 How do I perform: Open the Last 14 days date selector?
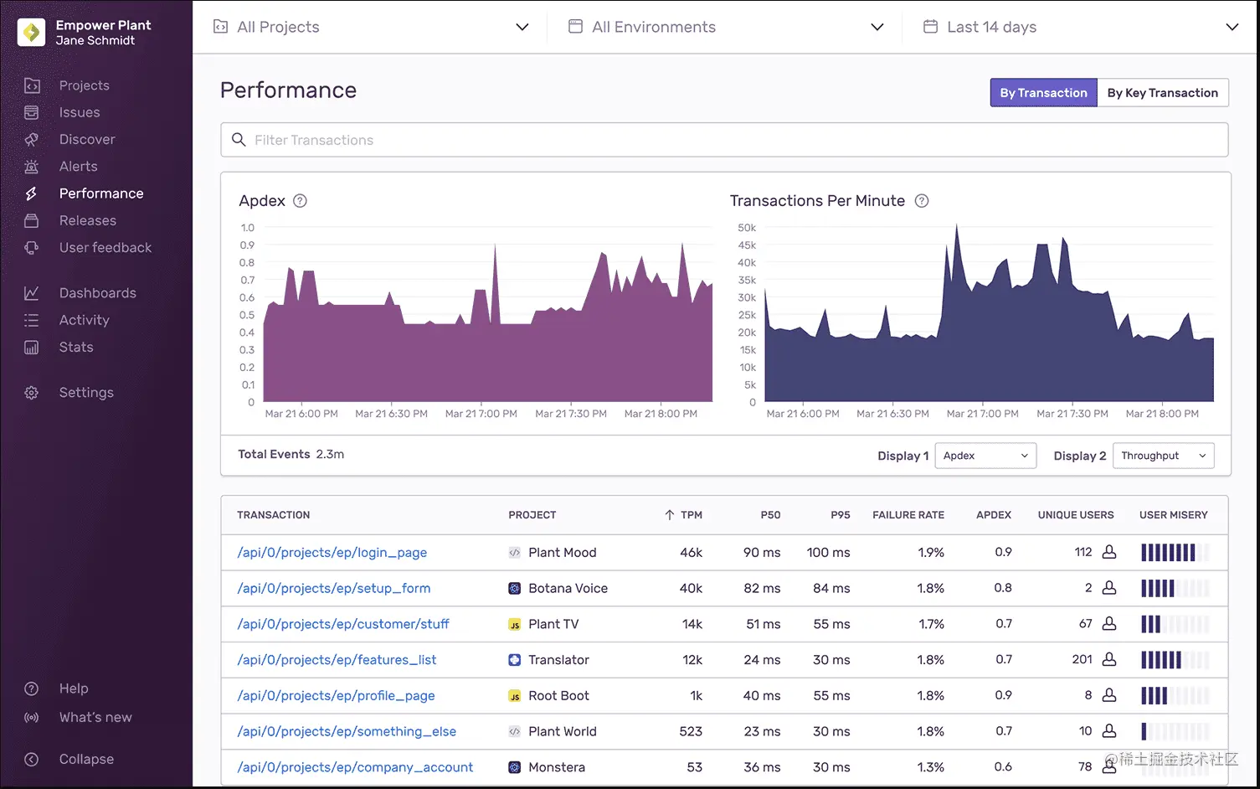point(1080,27)
